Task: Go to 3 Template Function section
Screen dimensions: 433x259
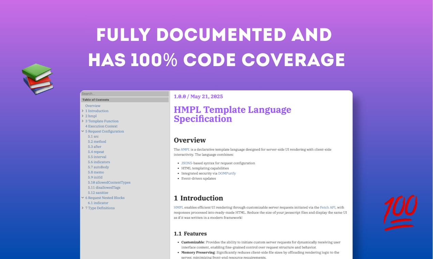Action: pyautogui.click(x=102, y=121)
